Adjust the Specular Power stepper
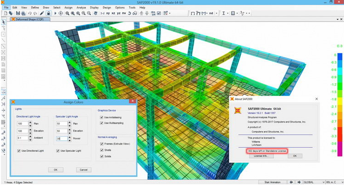Viewport: 344px width, 187px height. click(x=70, y=139)
